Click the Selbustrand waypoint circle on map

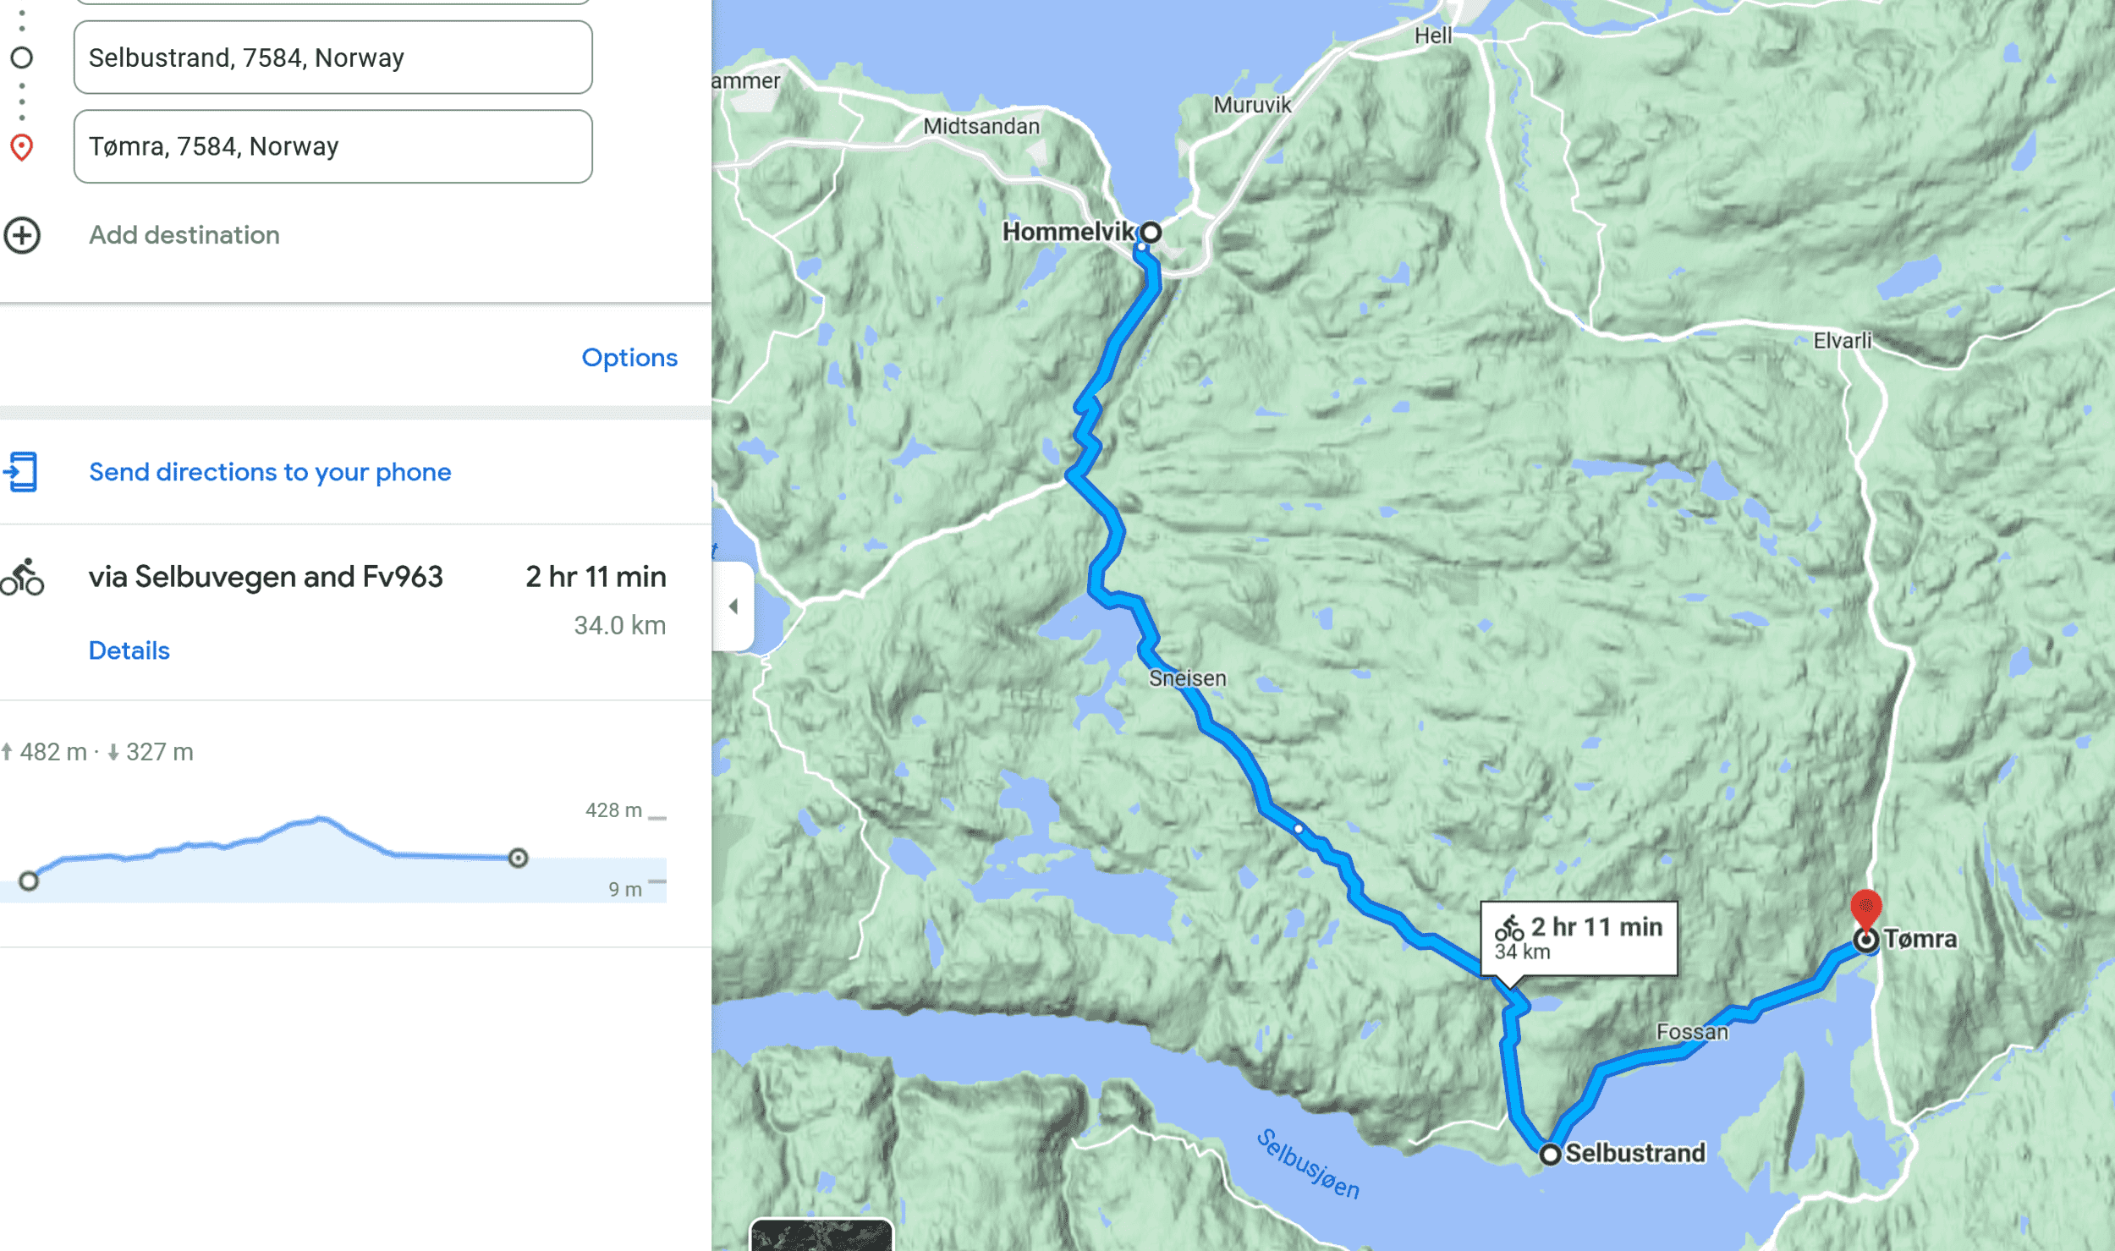pyautogui.click(x=1550, y=1154)
